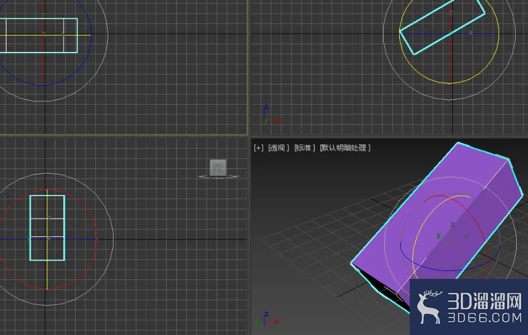Open the [+] general viewport menu
Image resolution: width=528 pixels, height=335 pixels.
coord(258,148)
